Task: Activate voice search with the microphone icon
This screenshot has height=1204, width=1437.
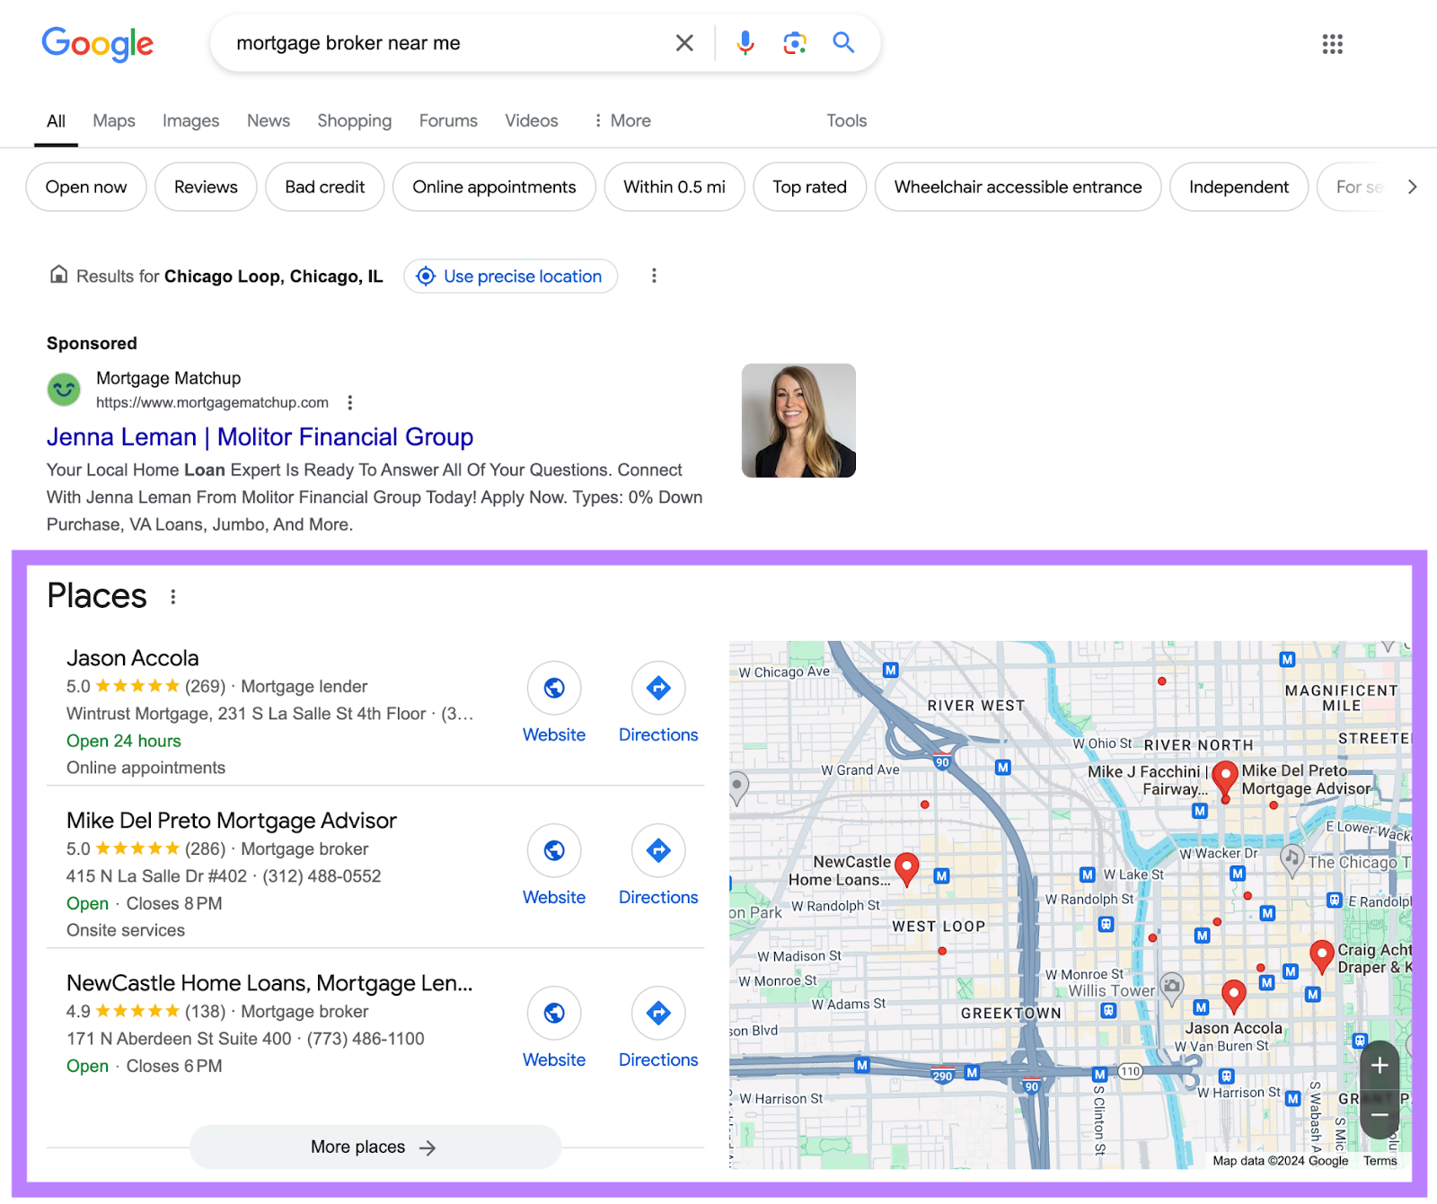Action: click(x=744, y=42)
